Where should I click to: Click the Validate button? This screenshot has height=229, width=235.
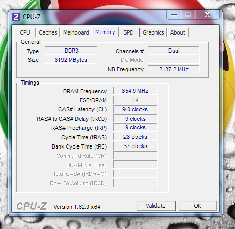click(x=156, y=206)
